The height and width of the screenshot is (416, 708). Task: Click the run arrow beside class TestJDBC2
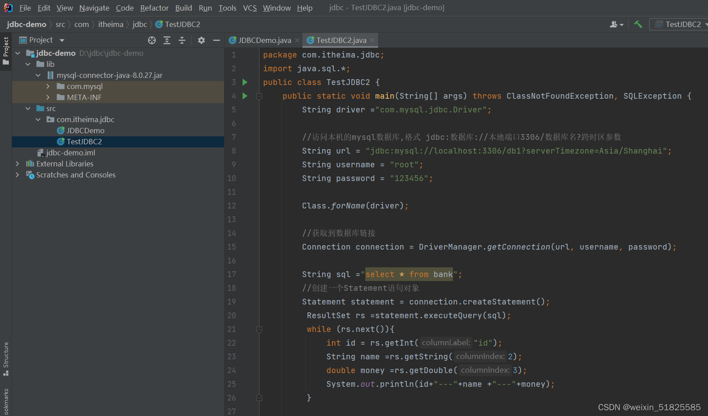point(245,82)
